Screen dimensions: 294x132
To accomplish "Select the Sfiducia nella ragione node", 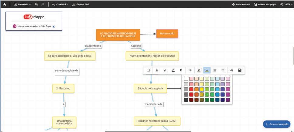I will (150, 89).
